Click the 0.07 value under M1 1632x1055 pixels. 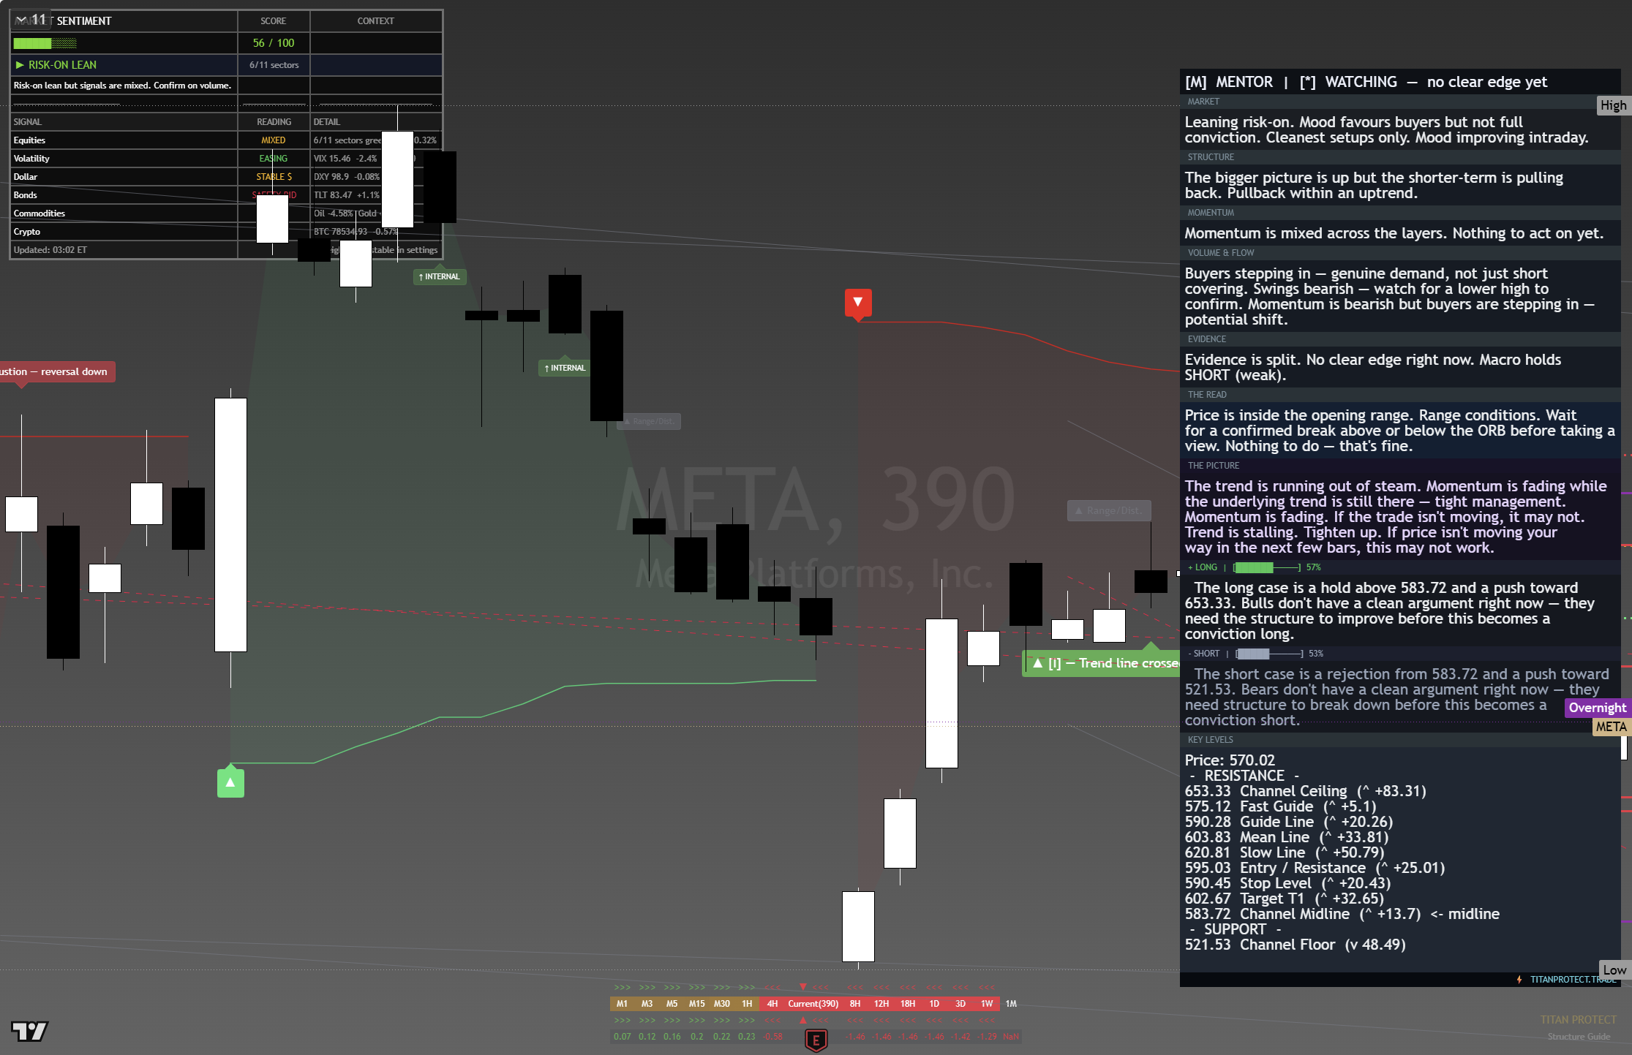coord(623,1037)
